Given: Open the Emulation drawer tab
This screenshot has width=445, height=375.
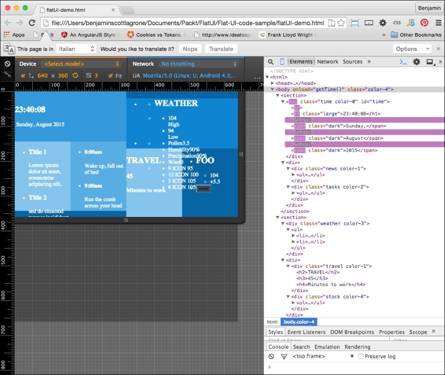Looking at the screenshot, I should pyautogui.click(x=327, y=347).
